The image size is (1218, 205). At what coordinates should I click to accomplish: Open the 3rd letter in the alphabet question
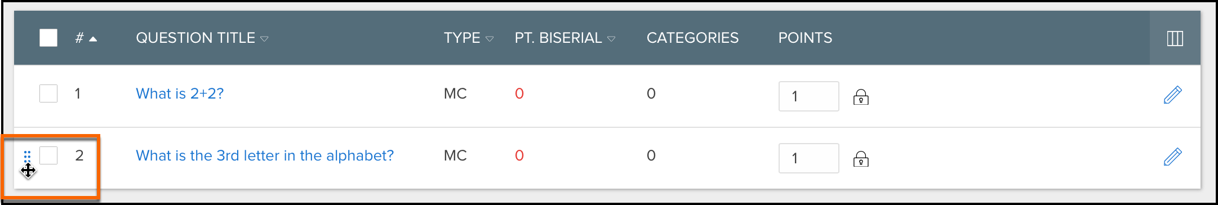(x=265, y=155)
